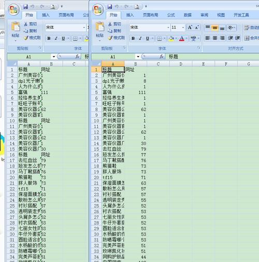
Task: Click Shrink Font icon
Action: (x=197, y=27)
